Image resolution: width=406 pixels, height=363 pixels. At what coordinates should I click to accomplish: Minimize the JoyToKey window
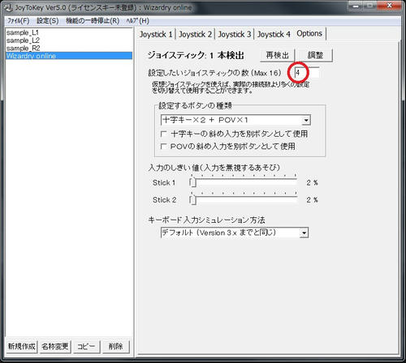[356, 6]
